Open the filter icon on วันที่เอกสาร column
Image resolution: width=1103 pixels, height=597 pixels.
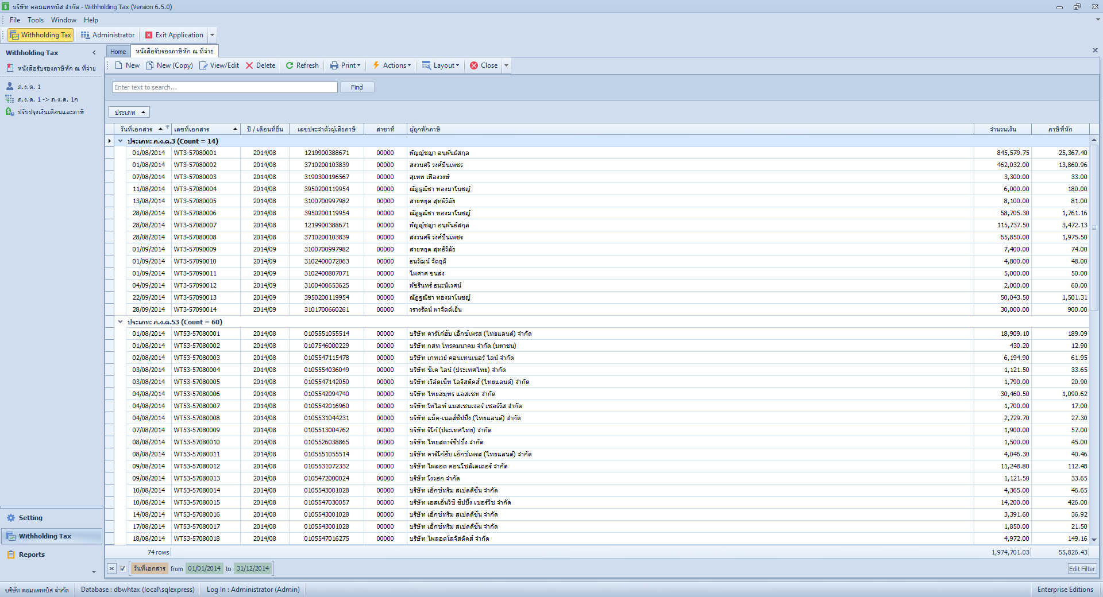point(167,127)
